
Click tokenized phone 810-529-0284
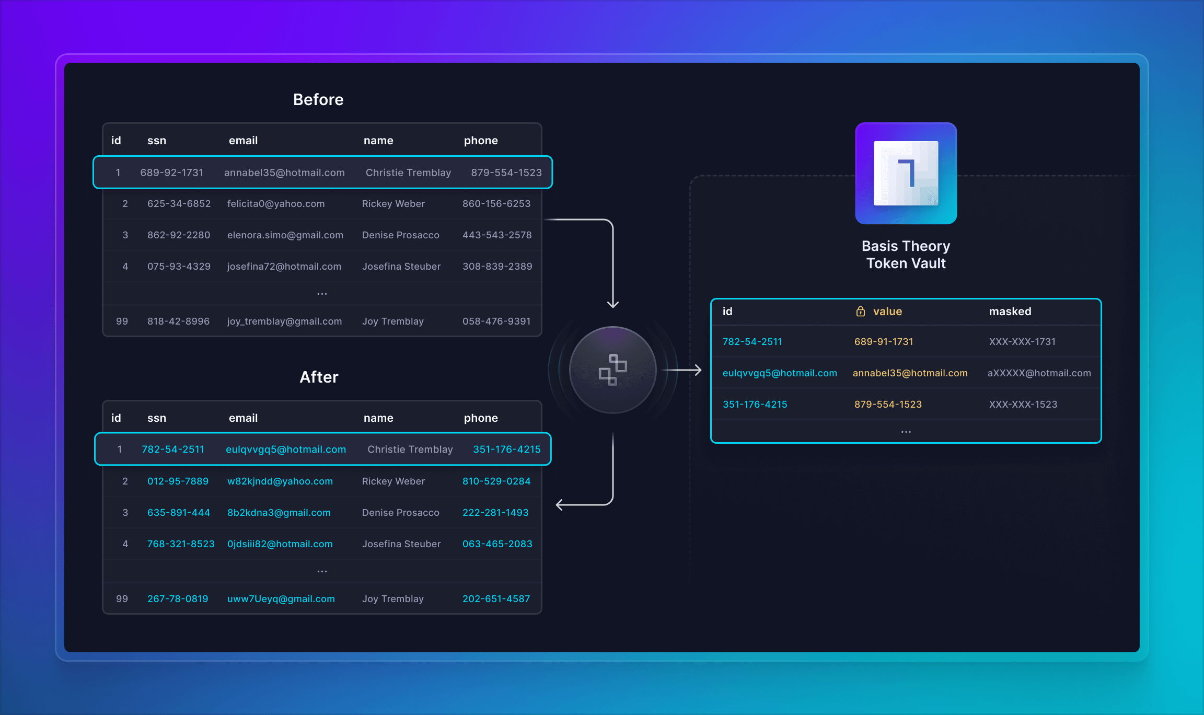point(496,481)
